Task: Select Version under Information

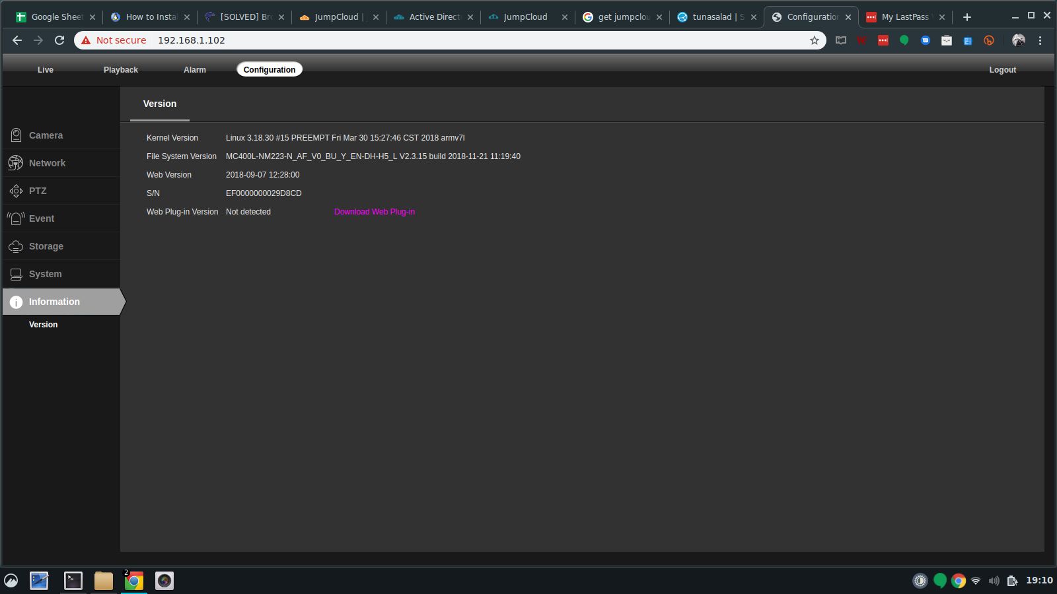Action: point(44,325)
